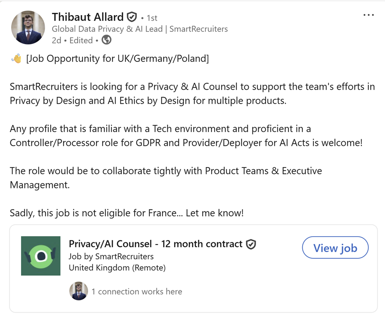Click the paragraph mentioning GDPR Controller/Processor role

point(186,136)
